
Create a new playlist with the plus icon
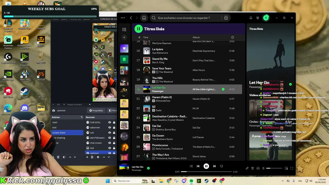click(x=124, y=38)
